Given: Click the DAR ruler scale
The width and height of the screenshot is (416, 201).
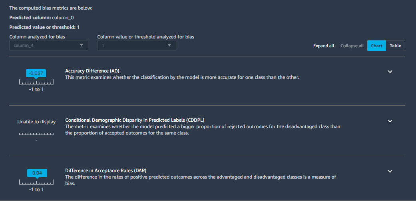Looking at the screenshot, I should coord(36,183).
